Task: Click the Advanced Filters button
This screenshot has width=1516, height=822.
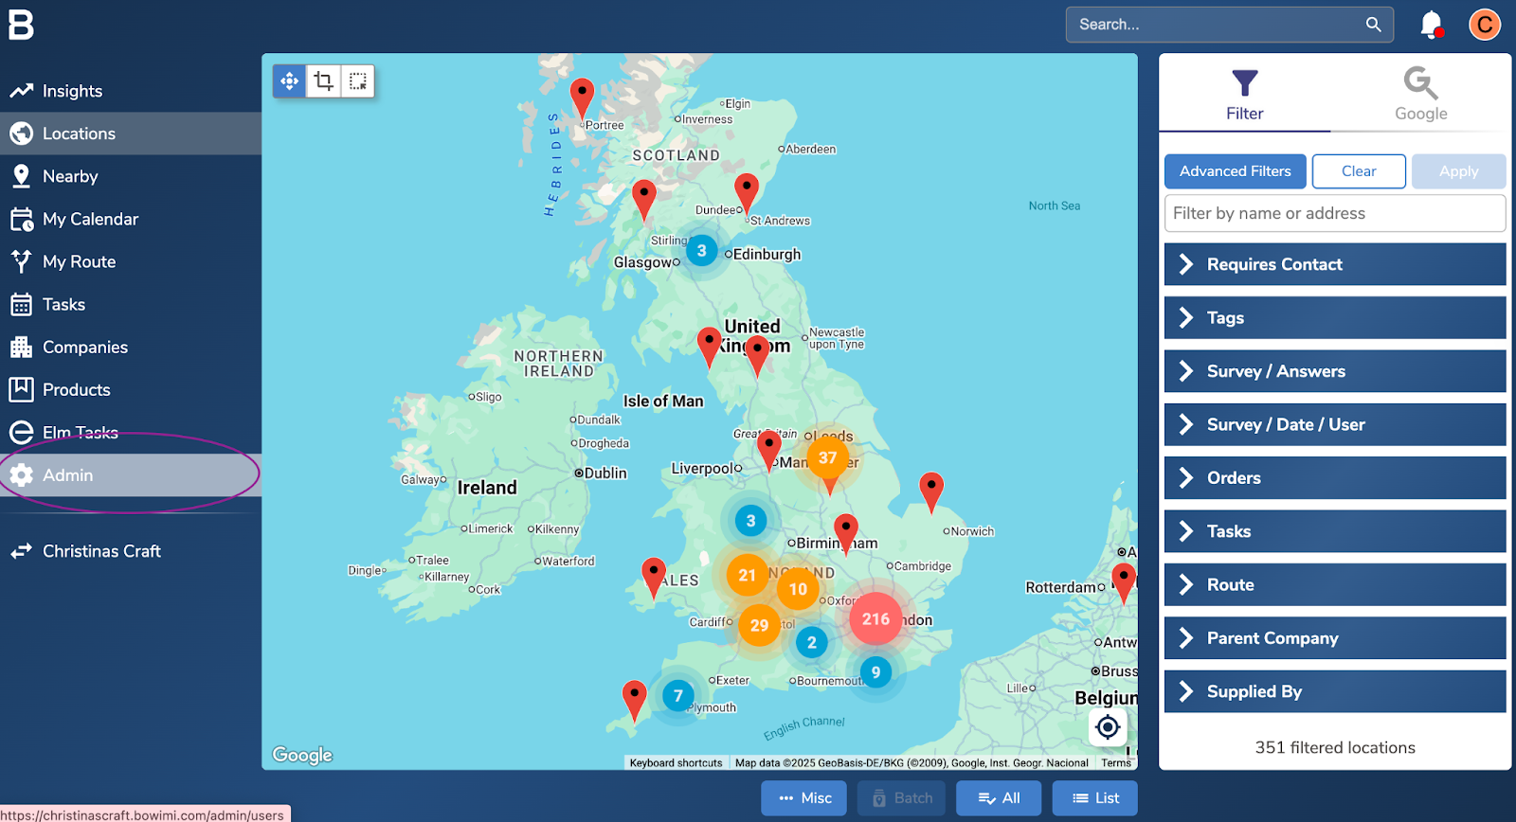Action: click(1235, 171)
